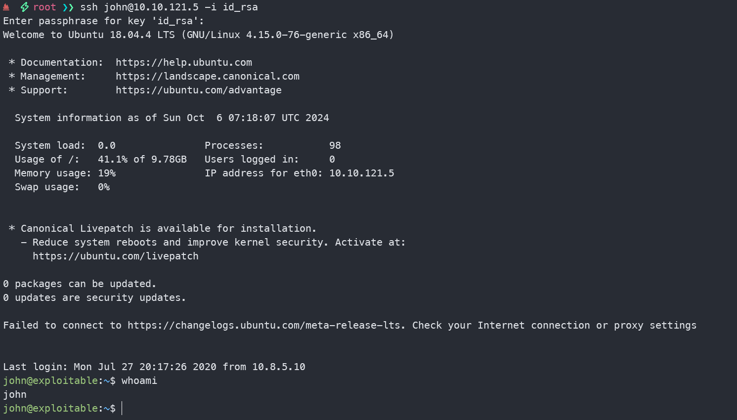Screen dimensions: 737x420
Task: Click the cyan double-chevron prompt separator
Action: click(68, 7)
